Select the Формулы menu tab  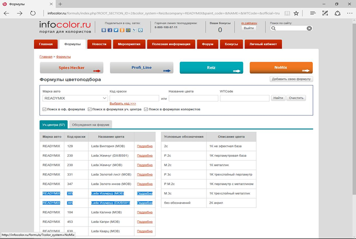point(73,44)
